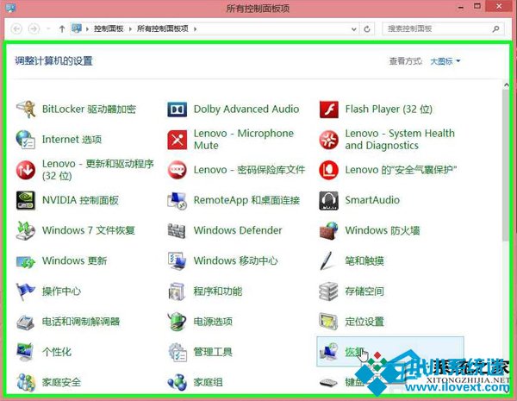Refresh the control panel view

pyautogui.click(x=367, y=29)
